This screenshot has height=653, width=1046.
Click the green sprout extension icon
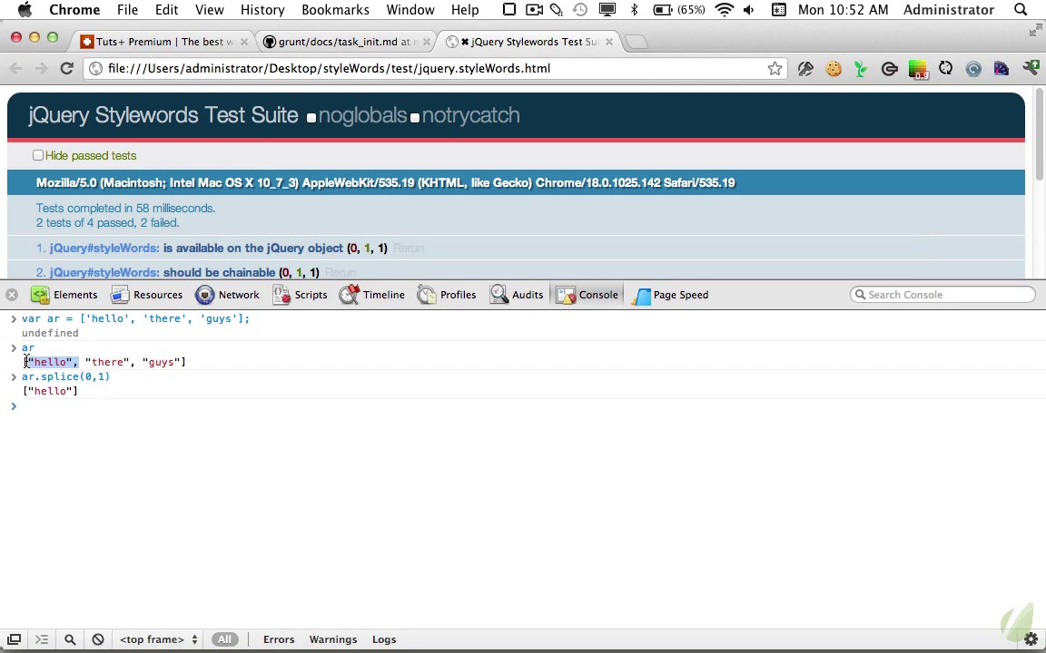point(861,68)
